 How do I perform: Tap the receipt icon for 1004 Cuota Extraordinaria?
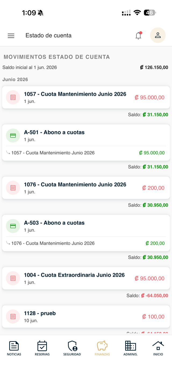(x=13, y=278)
